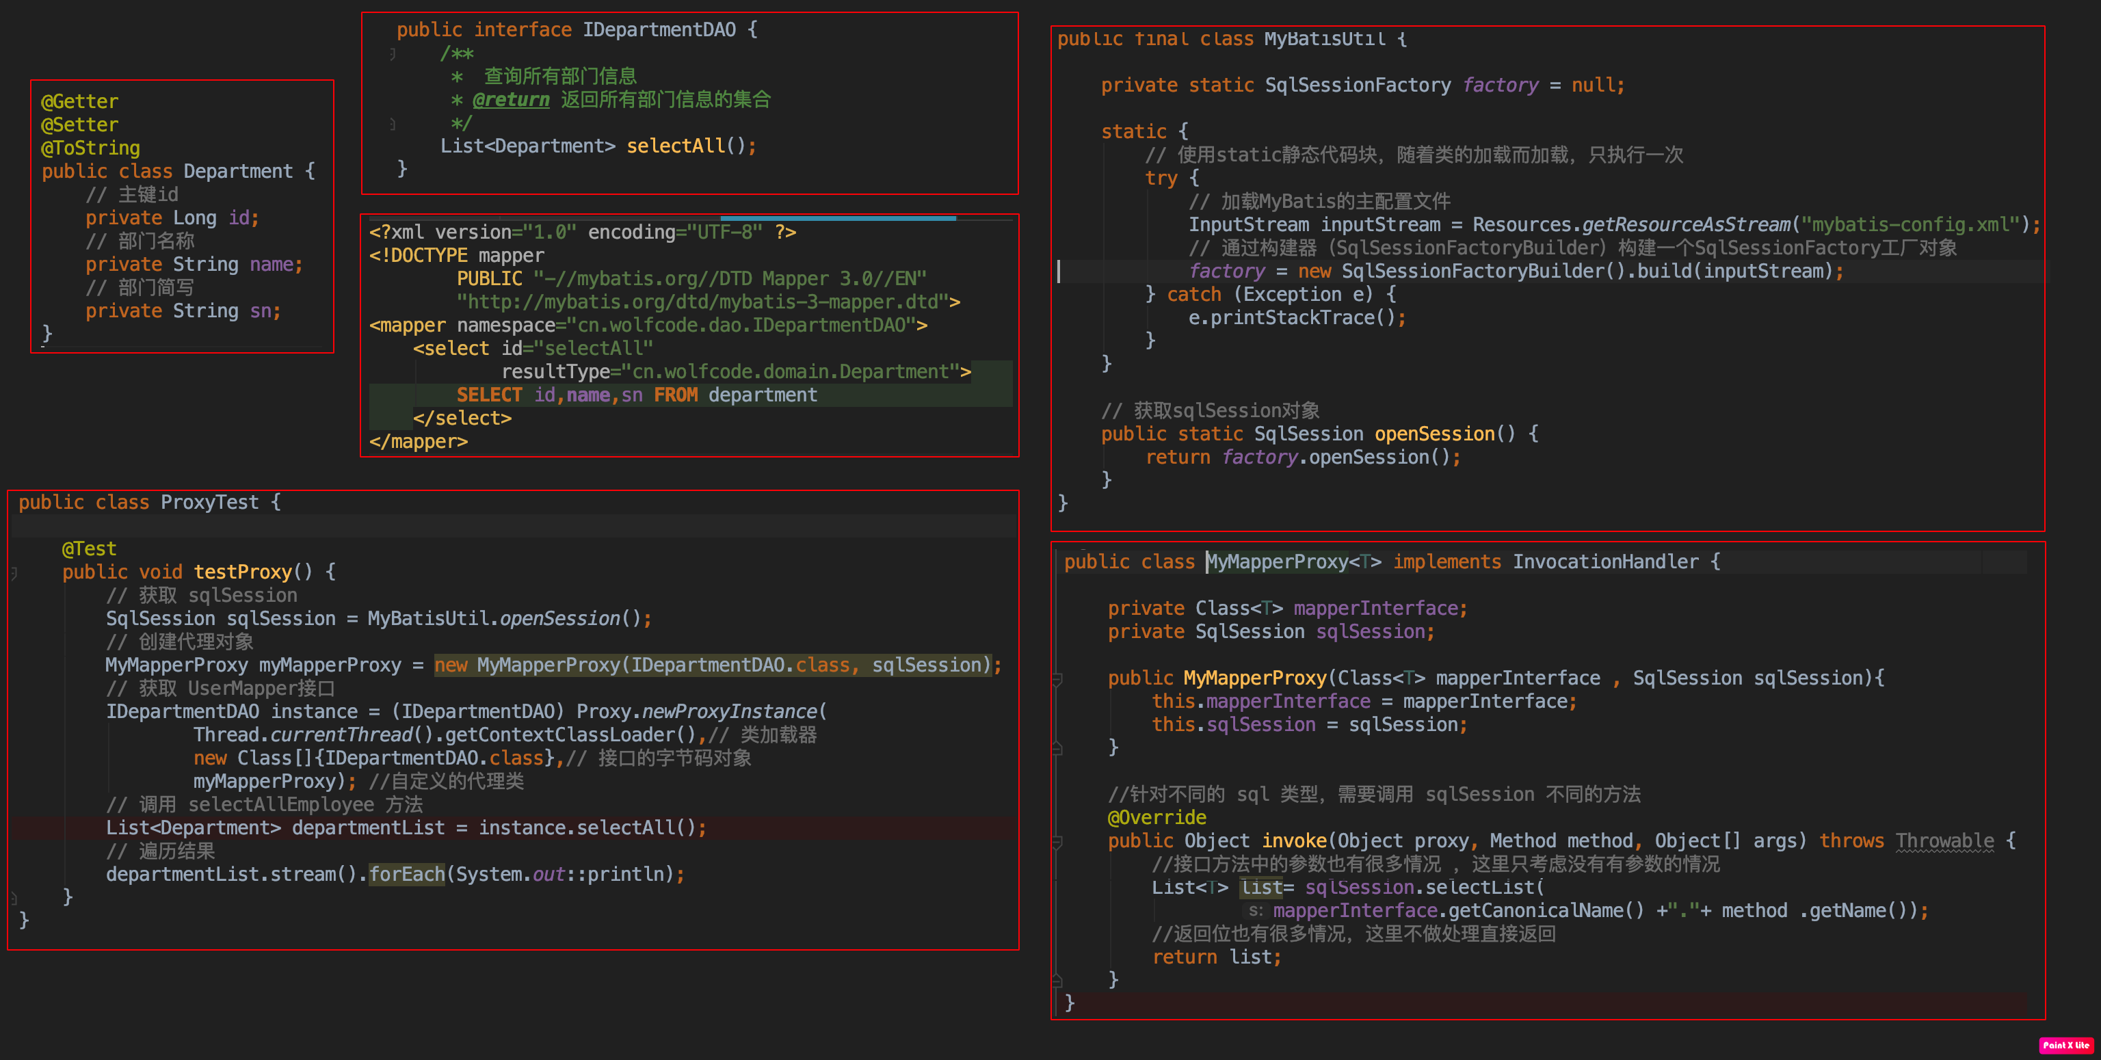Click the 'static {' block opener

1144,131
